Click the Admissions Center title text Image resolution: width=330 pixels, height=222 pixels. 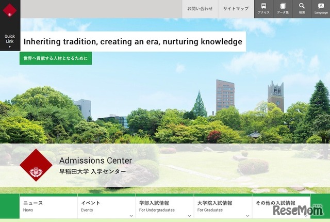(95, 161)
